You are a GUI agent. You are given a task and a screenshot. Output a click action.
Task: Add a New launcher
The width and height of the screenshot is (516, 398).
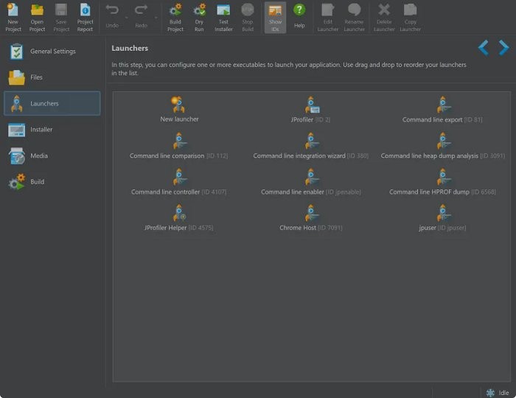[x=179, y=105]
